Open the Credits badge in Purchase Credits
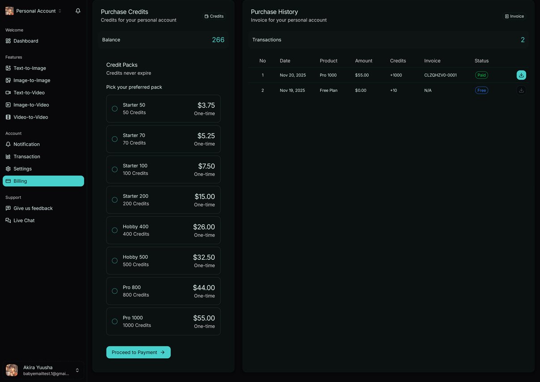Screen dimensions: 540x382 pos(214,16)
